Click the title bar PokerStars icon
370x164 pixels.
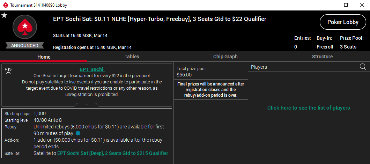point(5,5)
